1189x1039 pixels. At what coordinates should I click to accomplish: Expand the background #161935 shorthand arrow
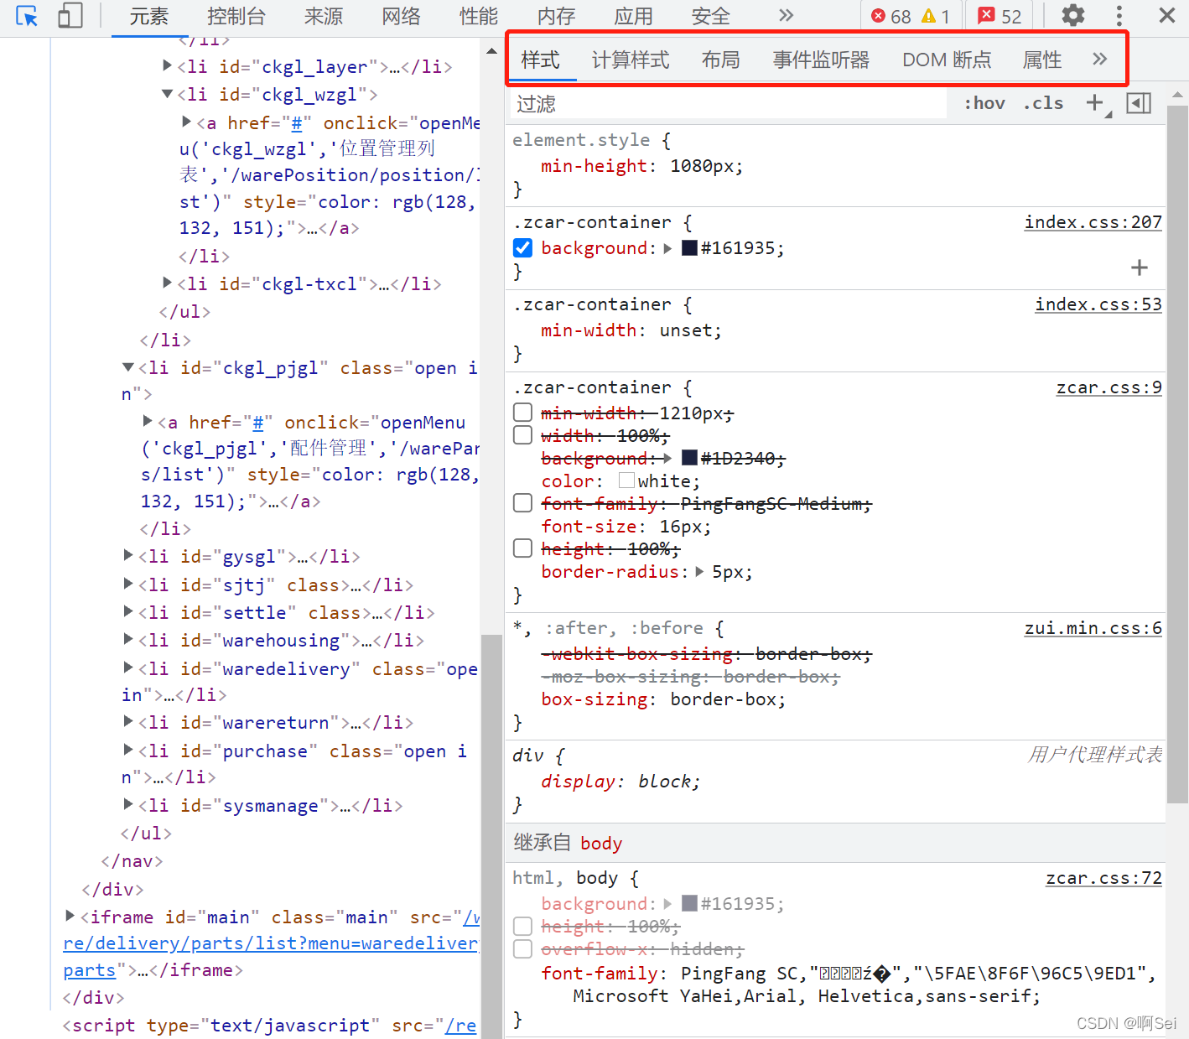coord(667,248)
